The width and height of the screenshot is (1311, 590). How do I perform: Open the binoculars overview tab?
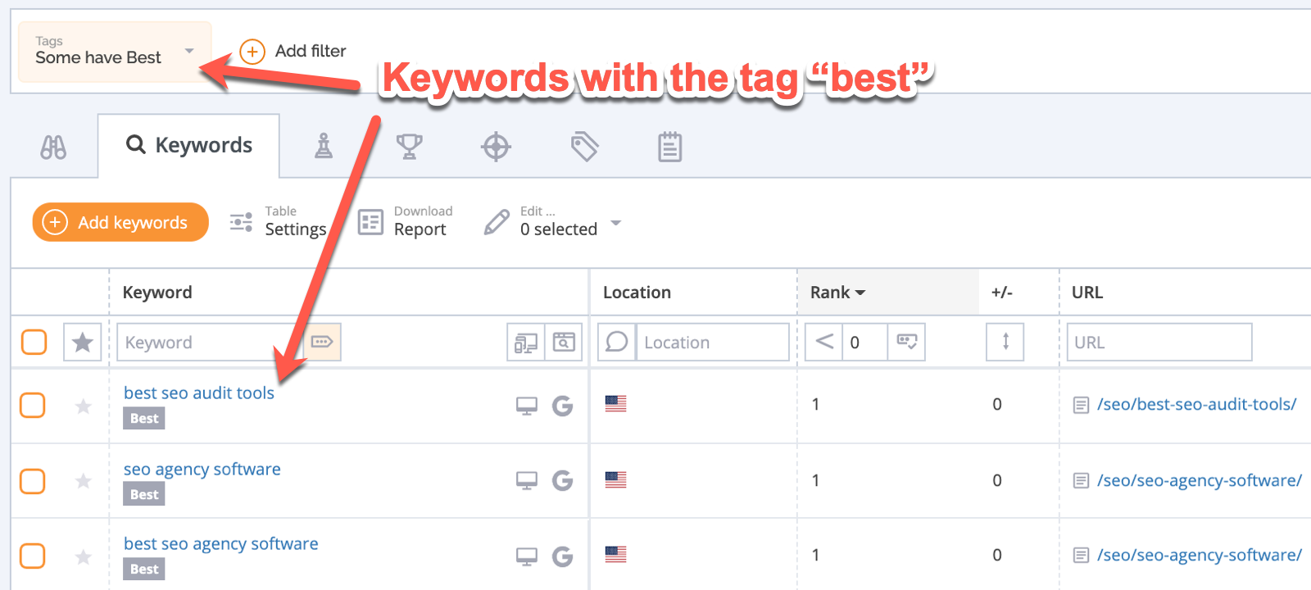tap(53, 147)
